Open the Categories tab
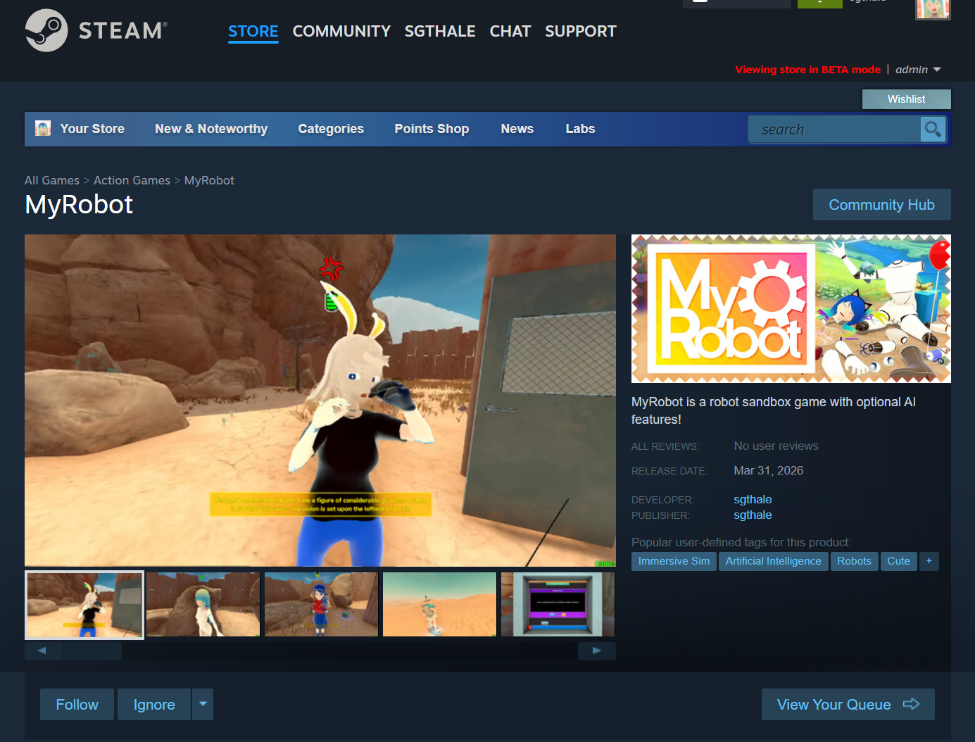The width and height of the screenshot is (975, 742). [x=331, y=129]
